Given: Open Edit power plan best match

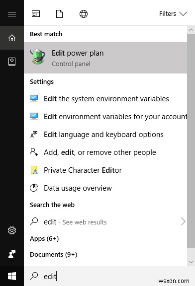Looking at the screenshot, I should [105, 58].
